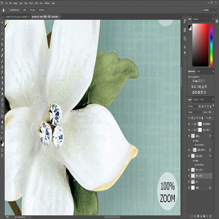Select the Lasso tool

pyautogui.click(x=2, y=33)
